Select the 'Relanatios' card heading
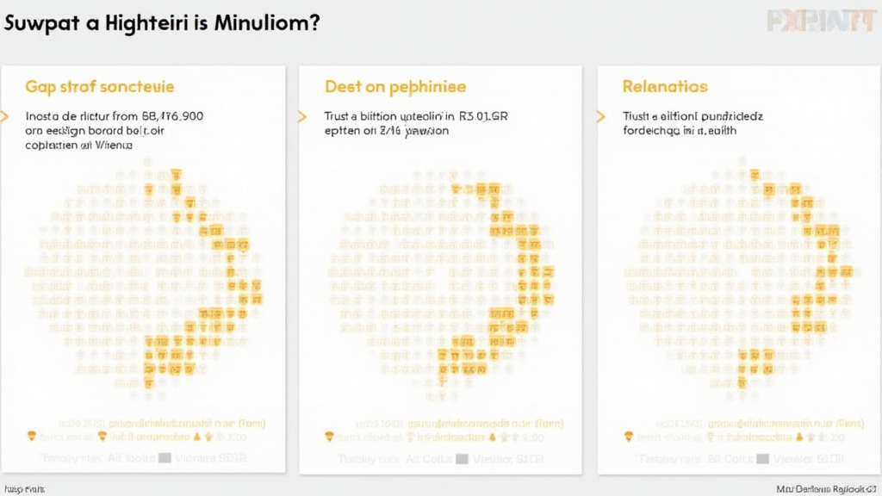The height and width of the screenshot is (496, 882). [665, 87]
